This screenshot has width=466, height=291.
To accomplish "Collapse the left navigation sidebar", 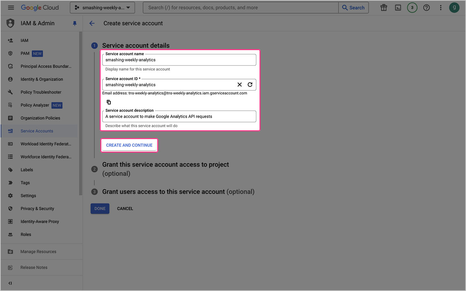I will [10, 283].
